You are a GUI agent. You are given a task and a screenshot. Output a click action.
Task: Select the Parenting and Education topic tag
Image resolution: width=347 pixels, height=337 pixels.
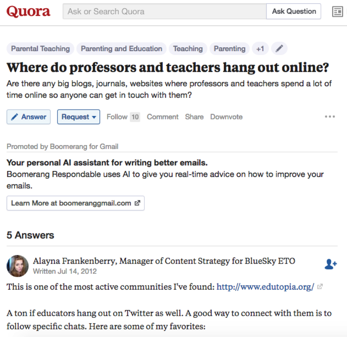(x=121, y=48)
